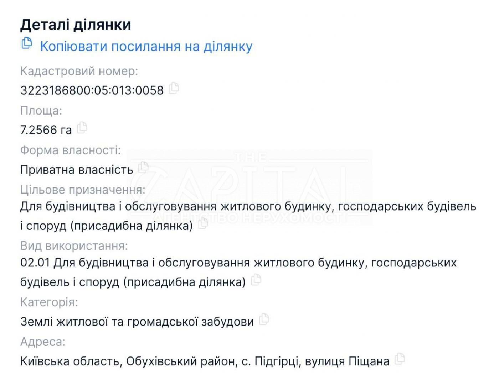Click the Адреса label
This screenshot has width=499, height=375.
pos(43,342)
